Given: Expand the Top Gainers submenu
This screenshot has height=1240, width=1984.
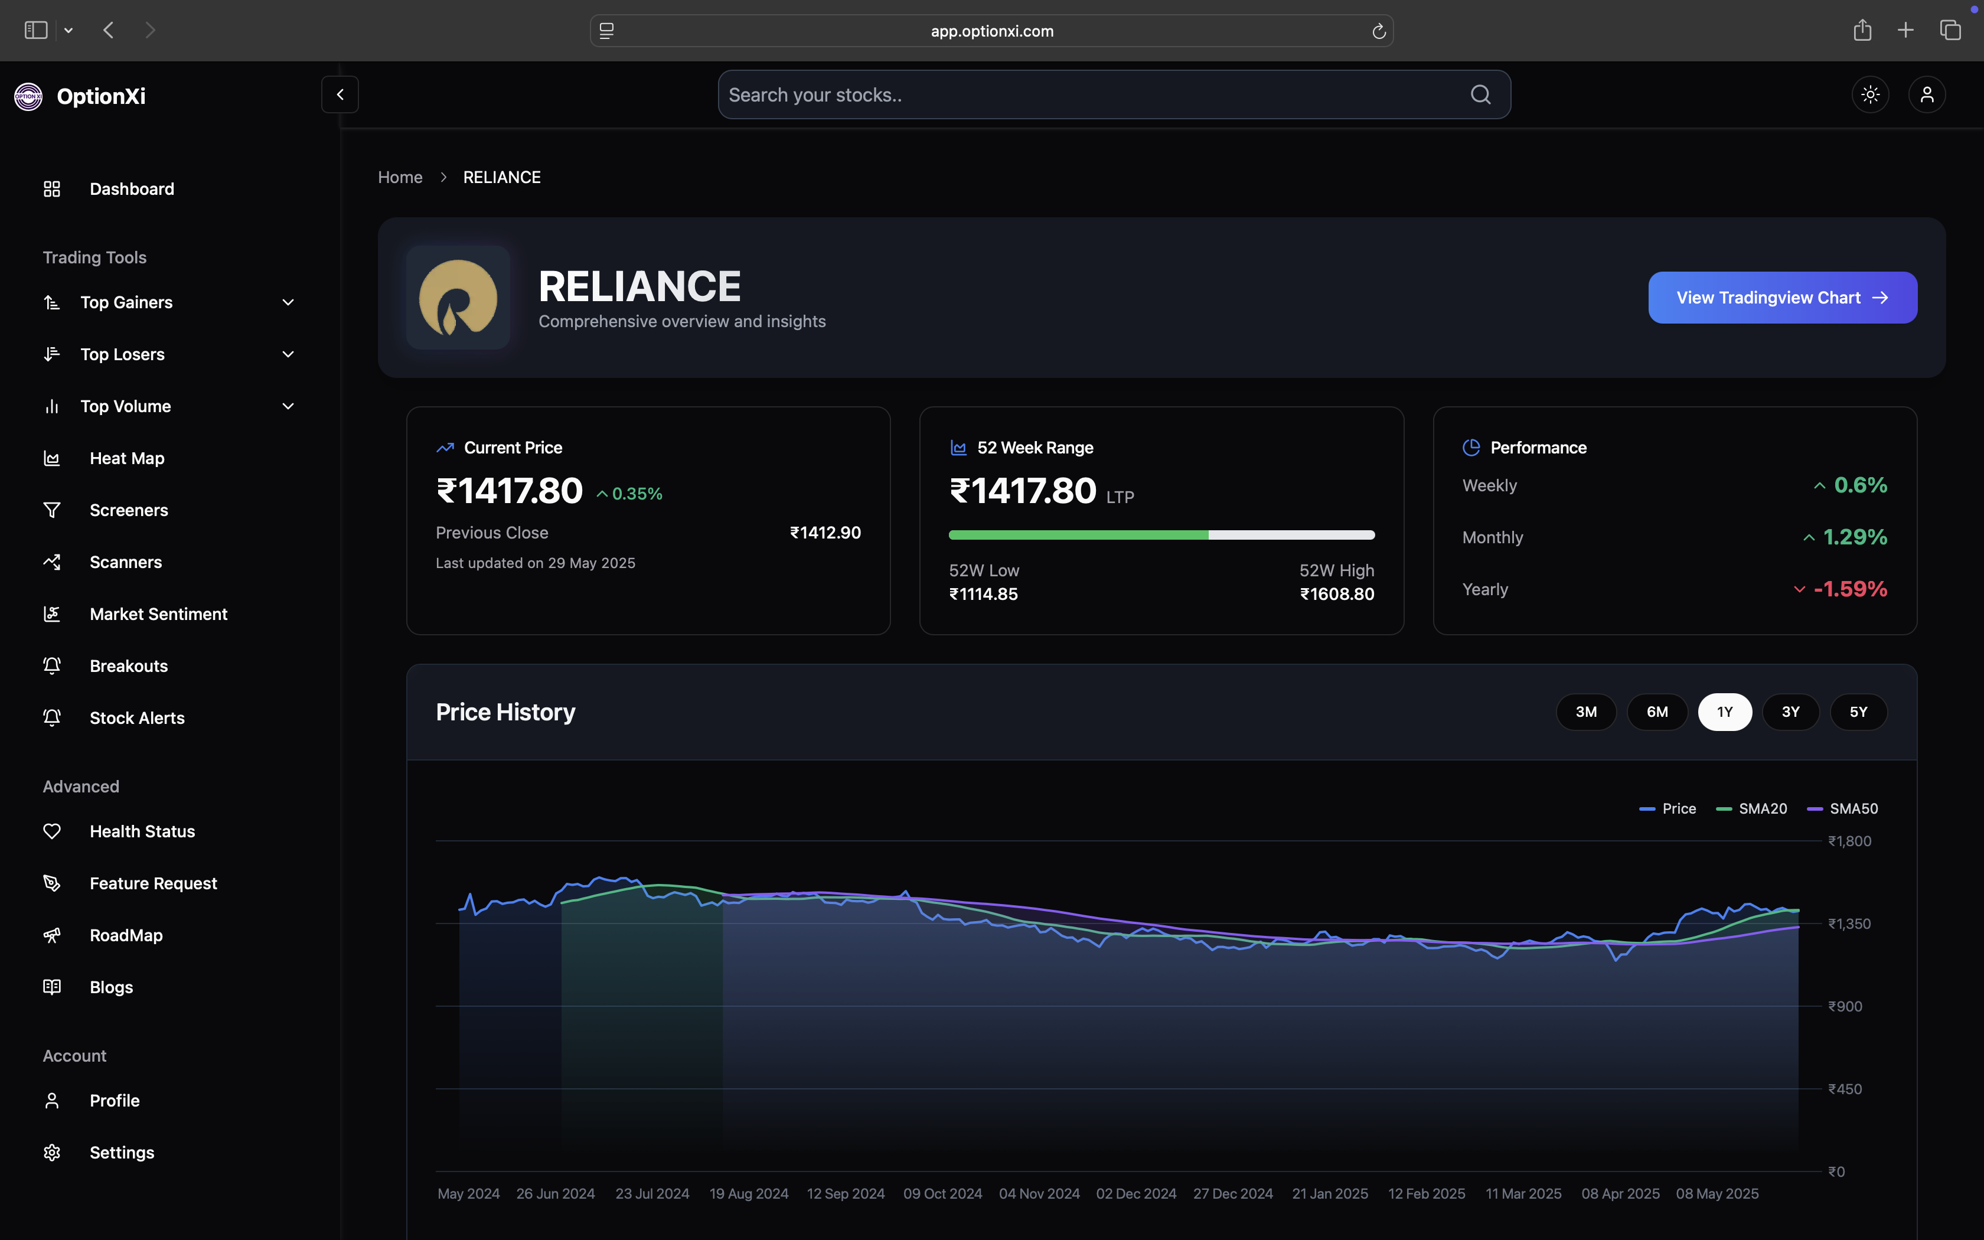Looking at the screenshot, I should 288,302.
